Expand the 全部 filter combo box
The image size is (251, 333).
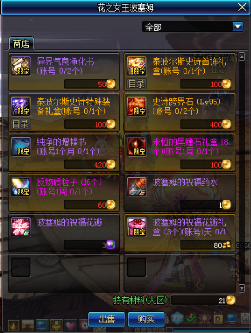point(193,27)
